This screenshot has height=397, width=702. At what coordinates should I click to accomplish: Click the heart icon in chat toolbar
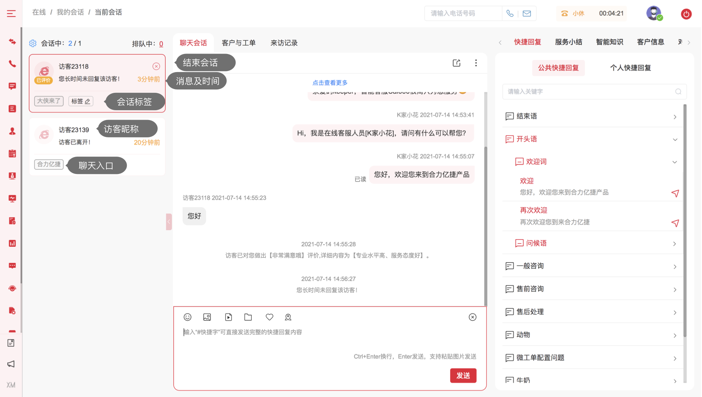269,317
